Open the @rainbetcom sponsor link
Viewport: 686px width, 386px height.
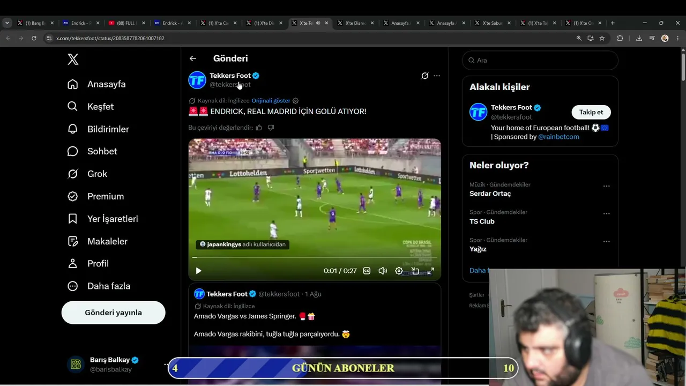tap(558, 137)
